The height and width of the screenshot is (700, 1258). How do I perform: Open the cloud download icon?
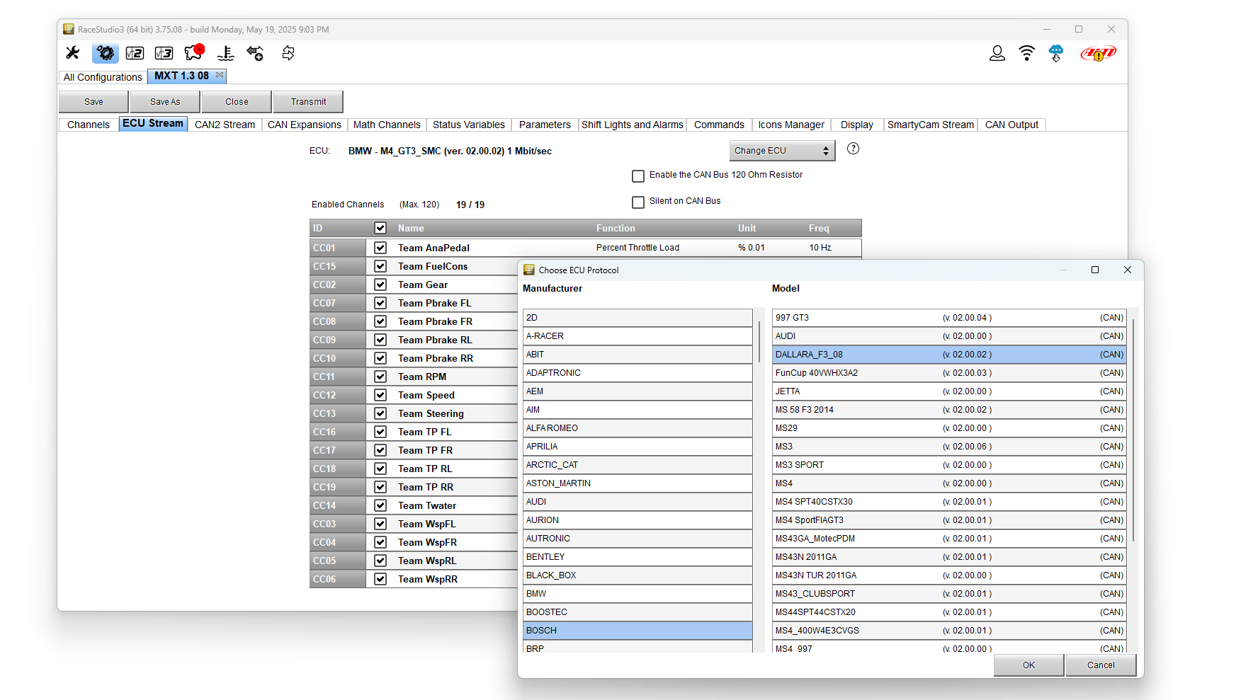point(1056,53)
